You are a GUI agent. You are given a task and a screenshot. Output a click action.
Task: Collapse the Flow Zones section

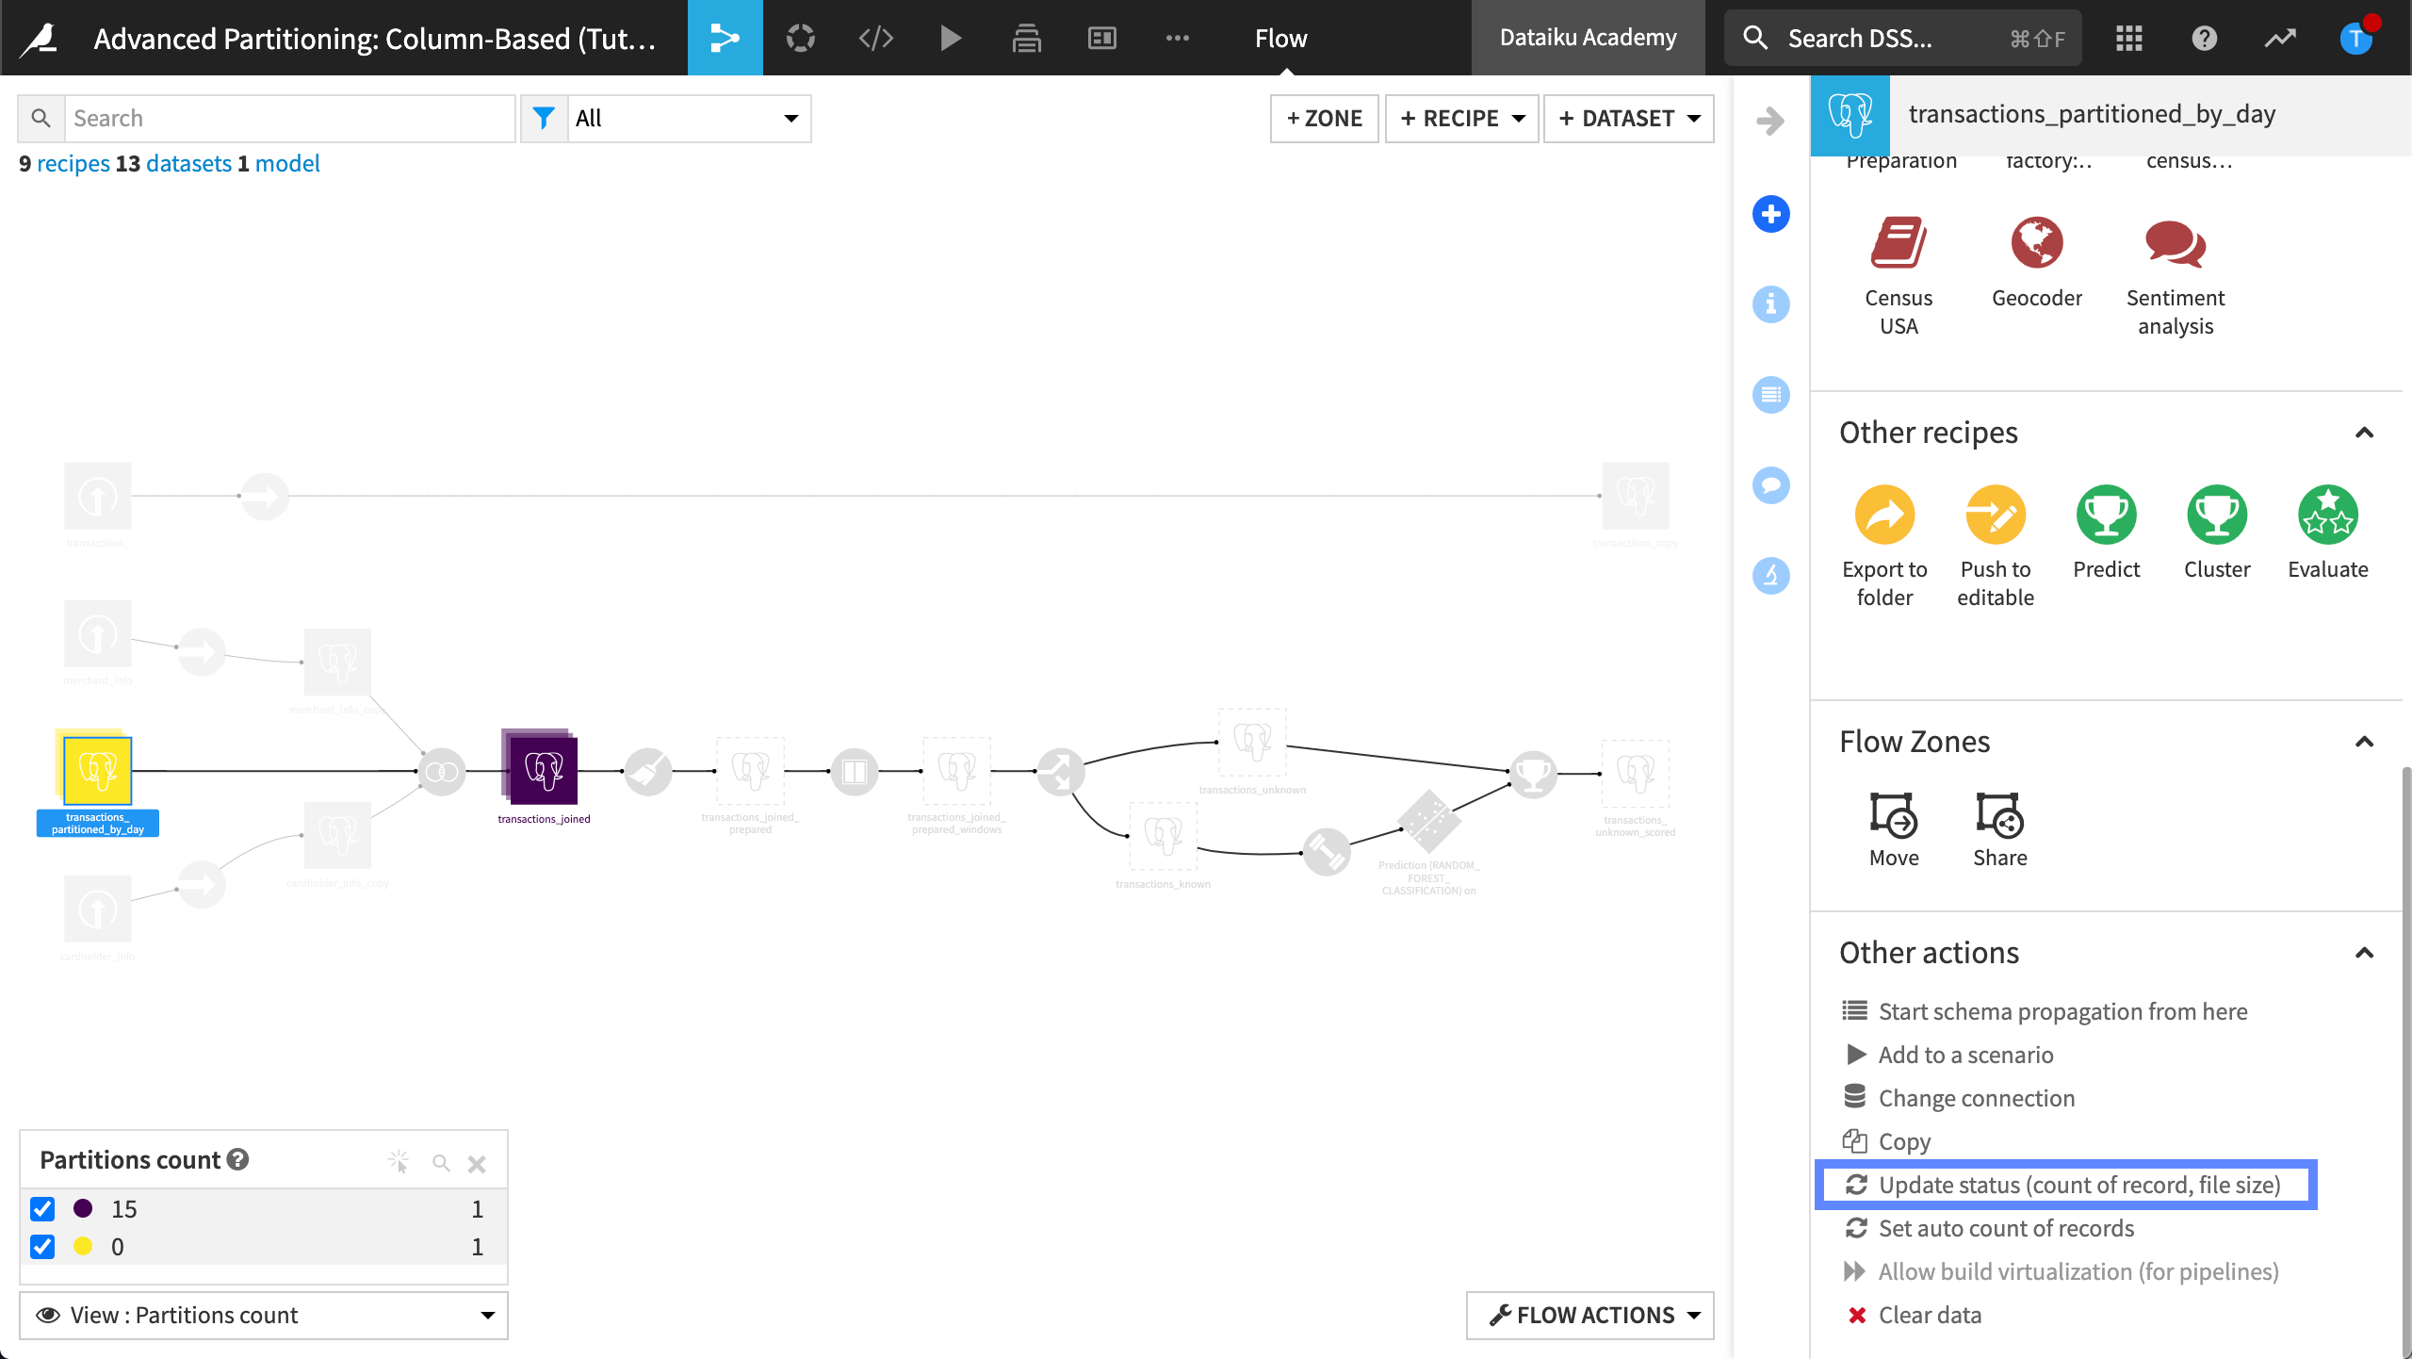[x=2364, y=742]
